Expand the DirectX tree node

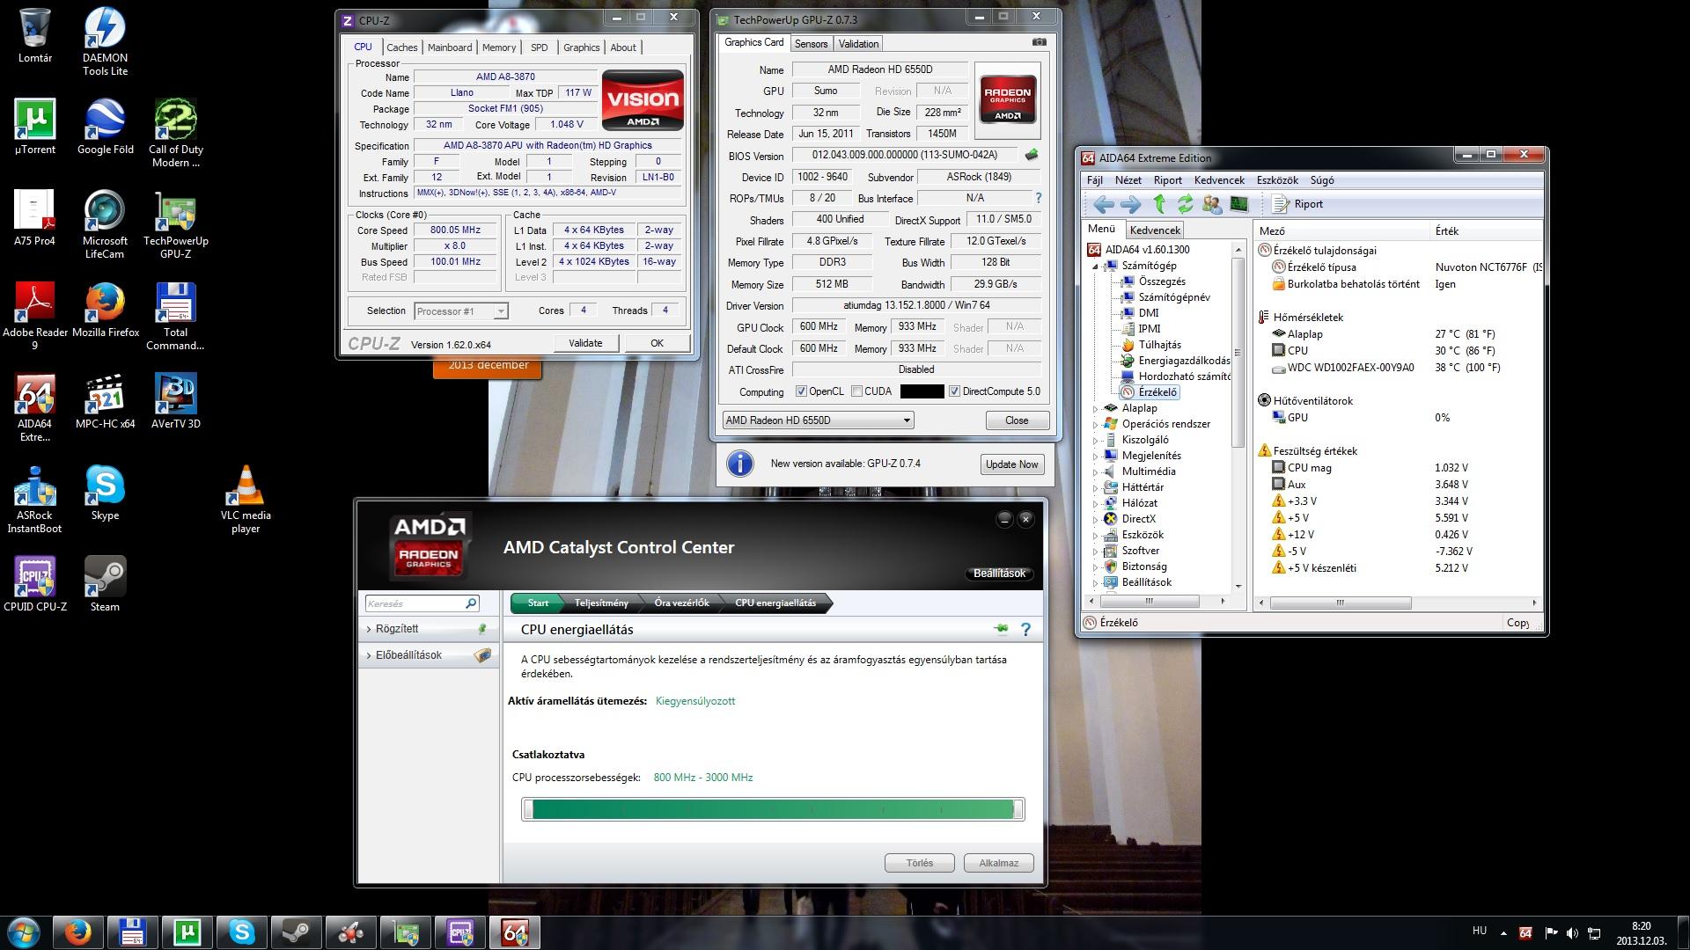1096,519
